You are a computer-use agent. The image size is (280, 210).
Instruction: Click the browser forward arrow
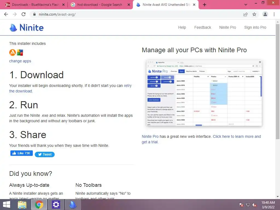(x=15, y=14)
